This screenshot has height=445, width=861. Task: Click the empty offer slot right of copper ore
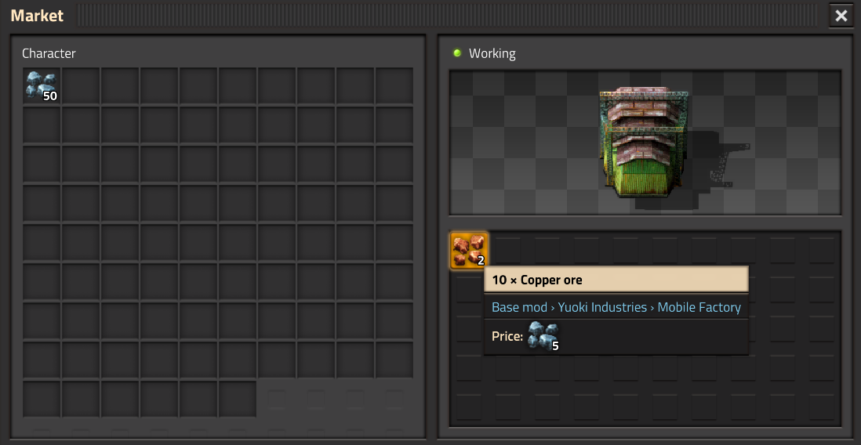tap(508, 251)
